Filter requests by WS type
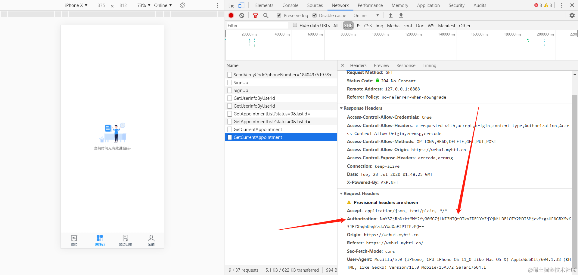 431,26
